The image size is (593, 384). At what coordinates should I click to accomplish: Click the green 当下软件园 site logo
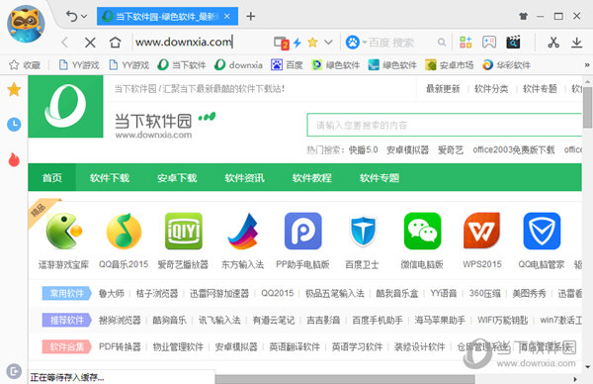65,107
